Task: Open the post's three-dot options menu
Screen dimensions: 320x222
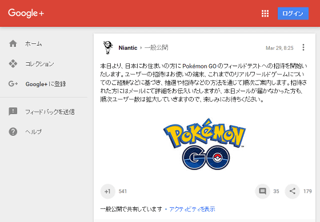Action: coord(303,47)
